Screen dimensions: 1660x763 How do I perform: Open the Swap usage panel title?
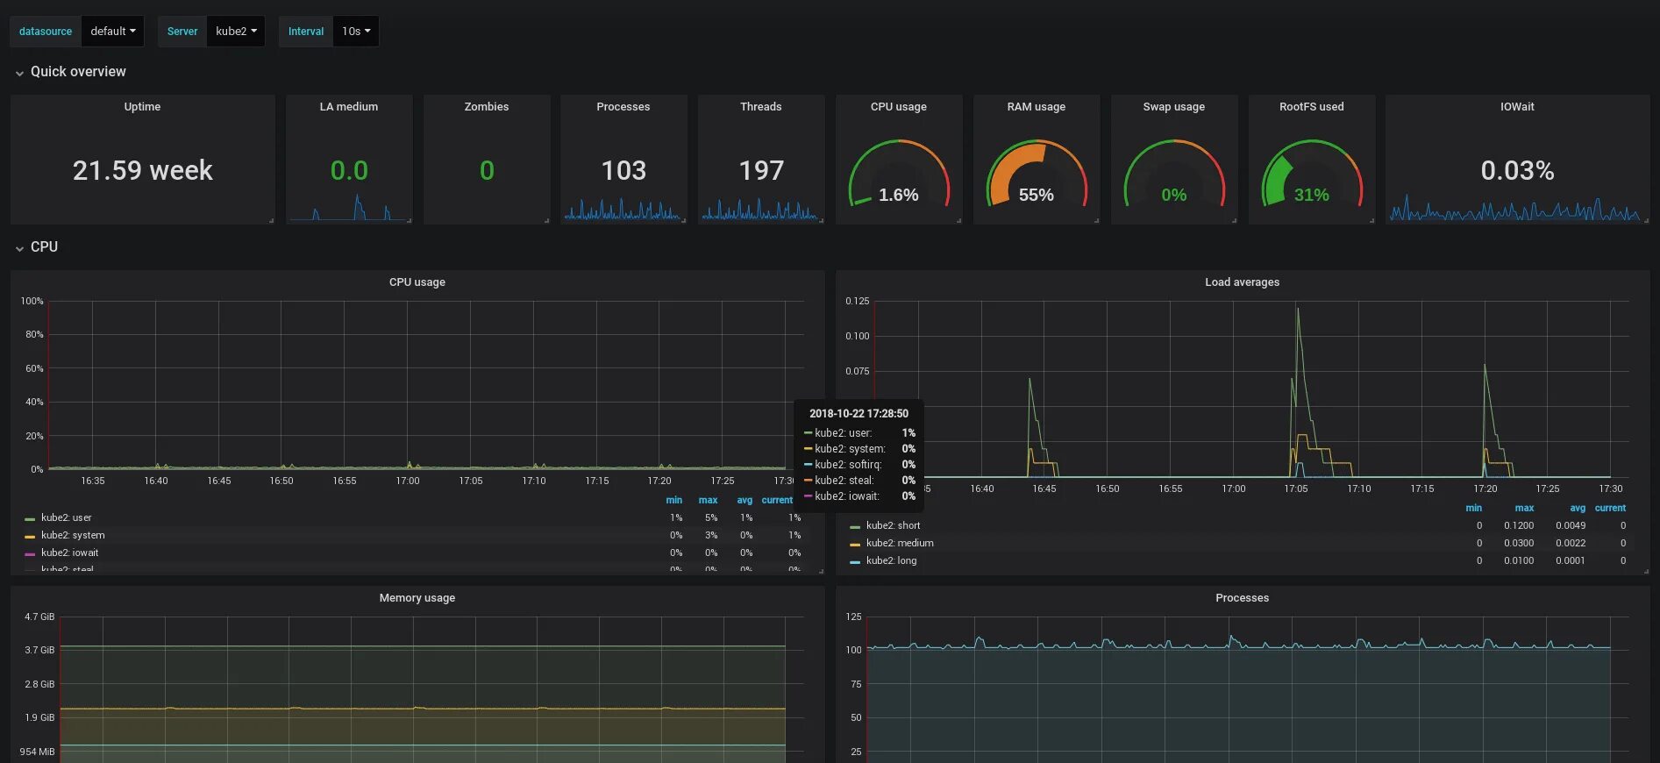tap(1174, 107)
